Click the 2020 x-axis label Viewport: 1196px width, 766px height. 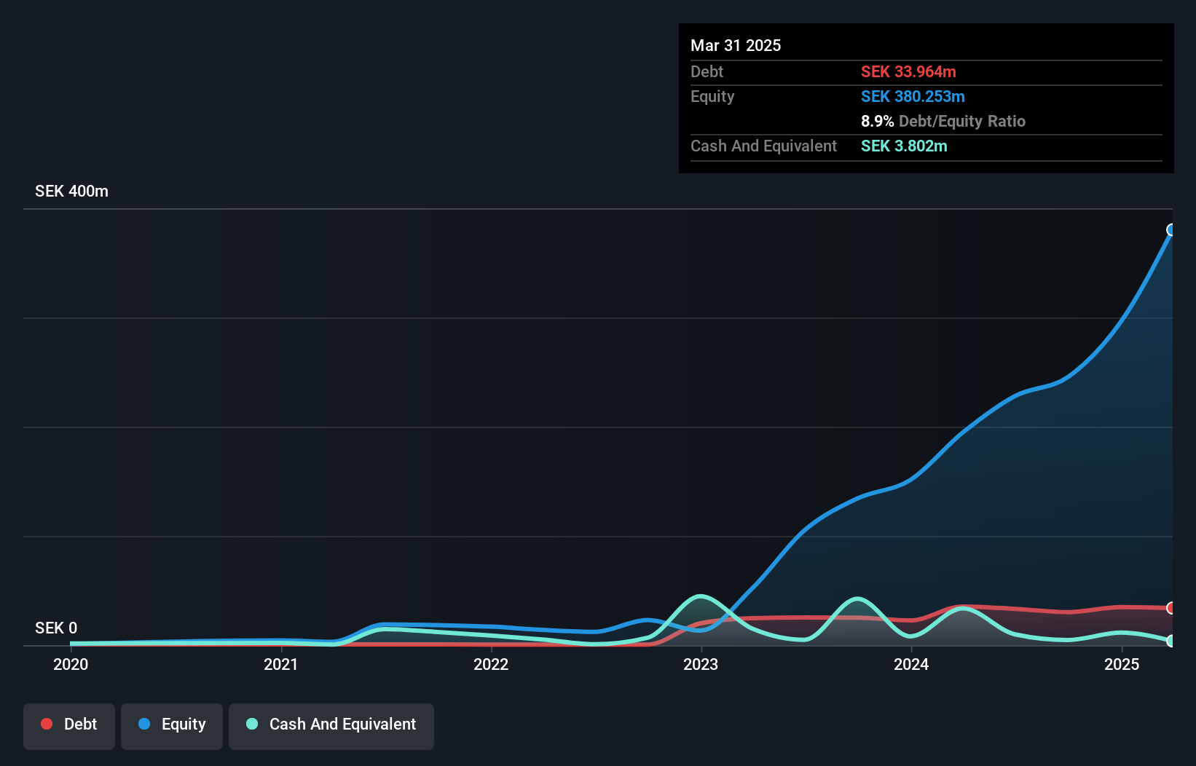pos(71,664)
